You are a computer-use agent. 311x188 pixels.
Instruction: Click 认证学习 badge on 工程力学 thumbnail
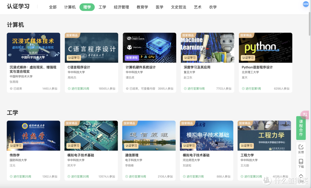click(x=247, y=145)
